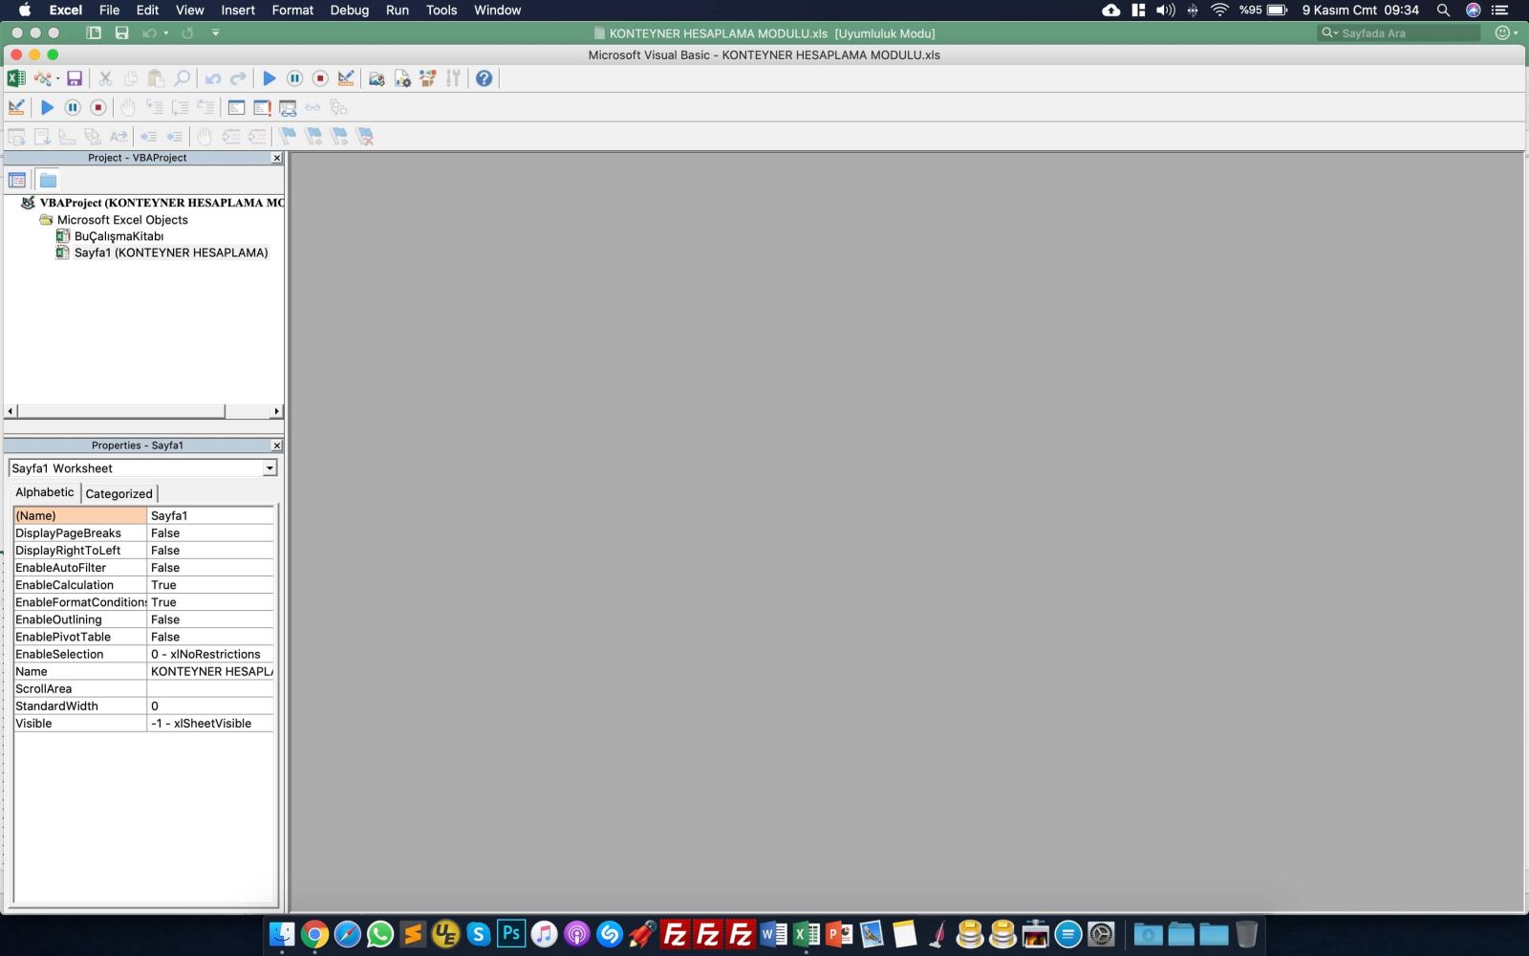The image size is (1529, 956).
Task: Open the Project Explorer icon
Action: pos(377,78)
